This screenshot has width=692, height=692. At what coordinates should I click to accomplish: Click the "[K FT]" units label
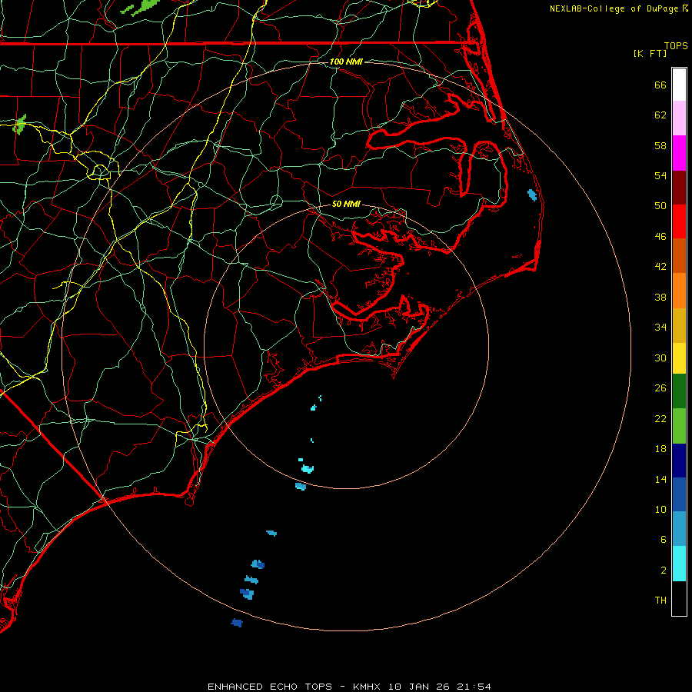650,53
